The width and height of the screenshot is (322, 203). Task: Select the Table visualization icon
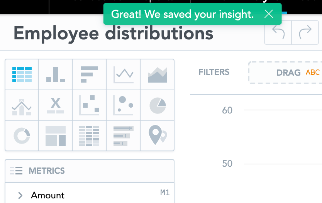coord(22,74)
